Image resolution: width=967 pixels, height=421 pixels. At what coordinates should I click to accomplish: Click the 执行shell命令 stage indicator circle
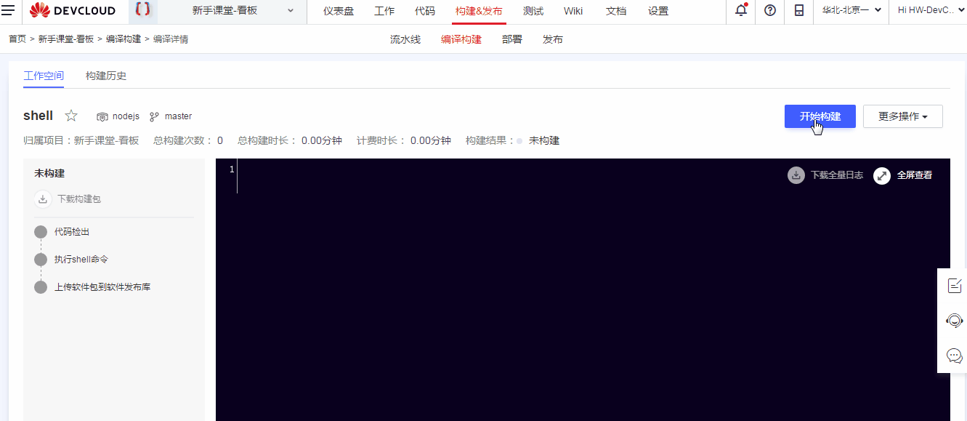(41, 259)
